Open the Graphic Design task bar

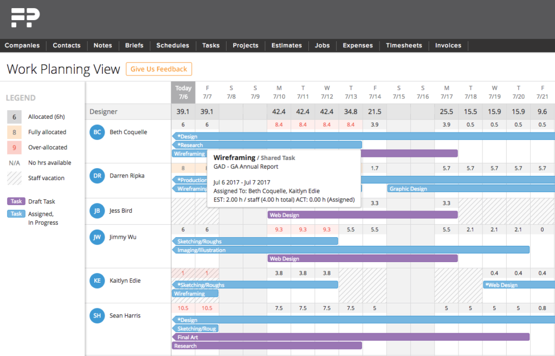point(470,189)
